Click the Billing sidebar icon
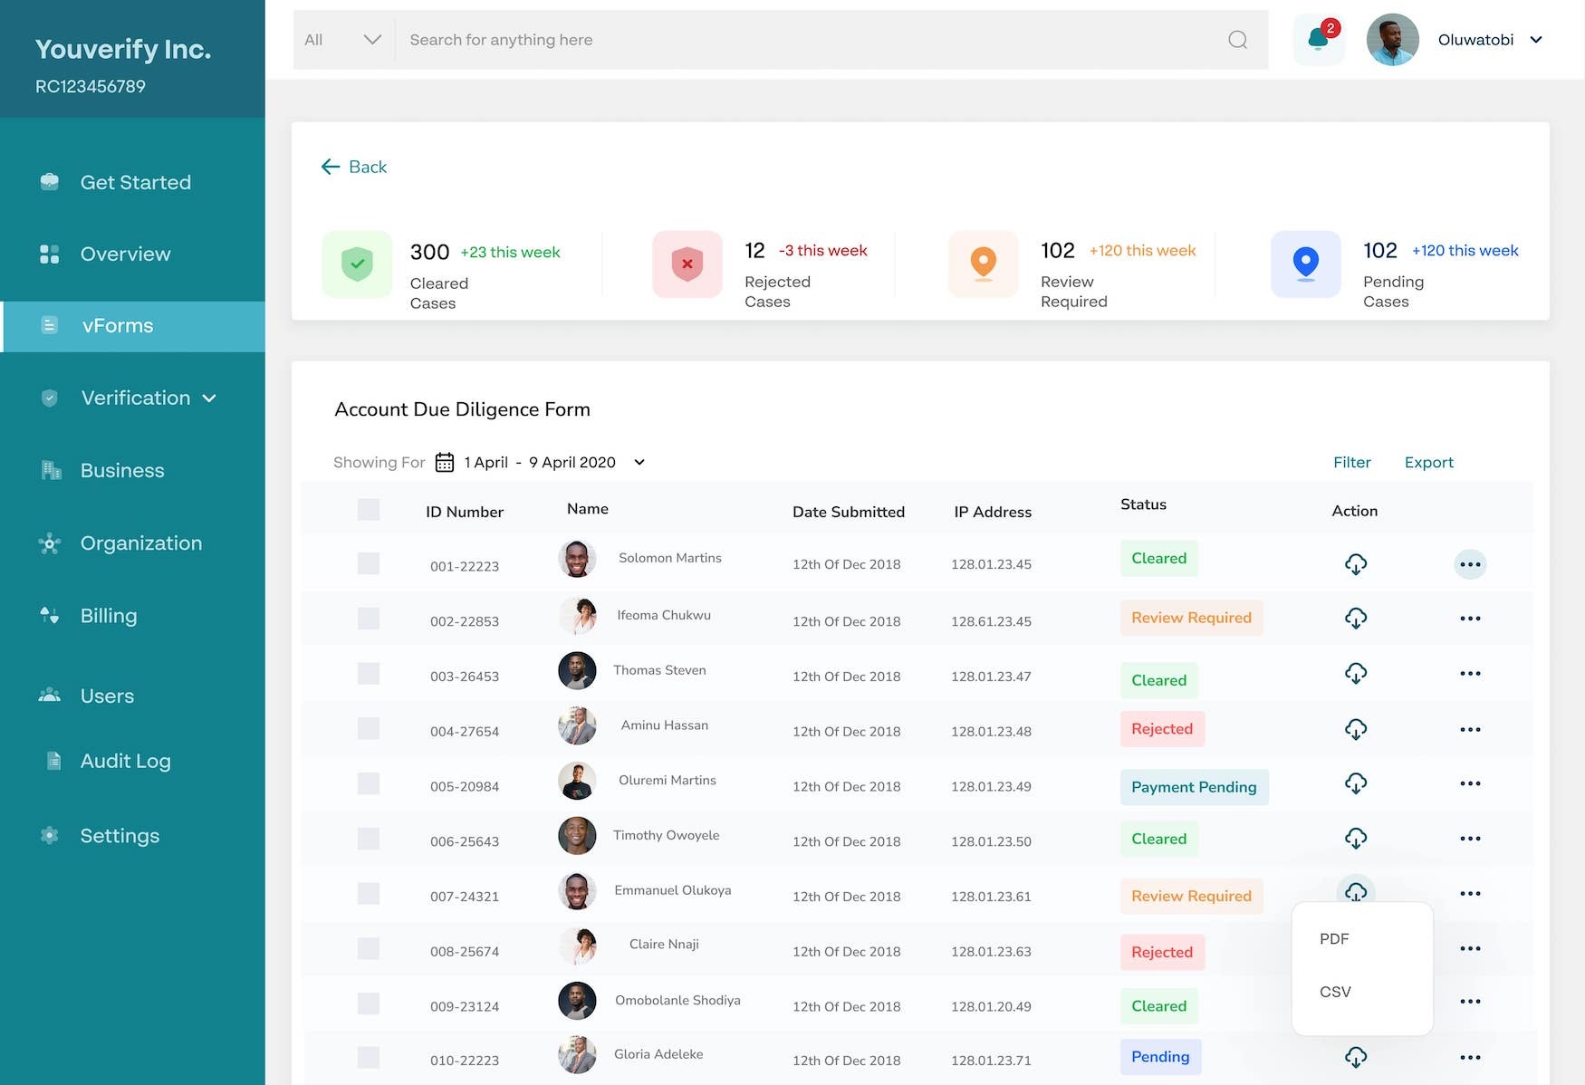 point(48,615)
